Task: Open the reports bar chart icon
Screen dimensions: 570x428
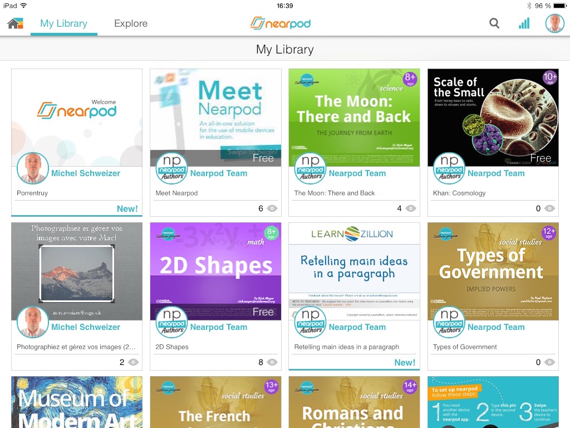Action: tap(524, 23)
